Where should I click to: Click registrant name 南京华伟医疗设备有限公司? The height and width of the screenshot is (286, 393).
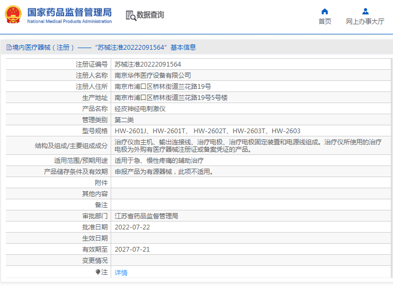click(153, 75)
